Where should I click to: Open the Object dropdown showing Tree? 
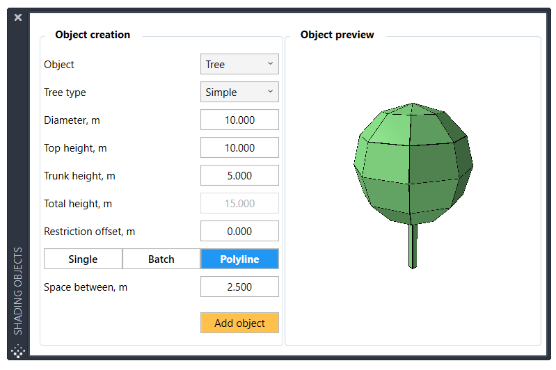[239, 65]
